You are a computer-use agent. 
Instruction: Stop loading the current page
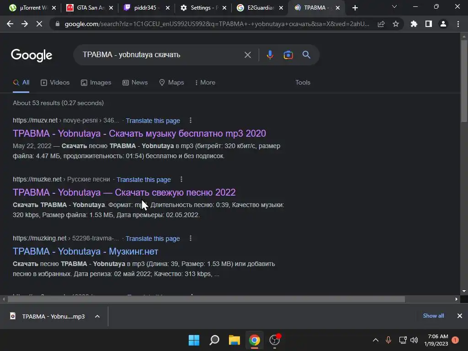point(39,24)
